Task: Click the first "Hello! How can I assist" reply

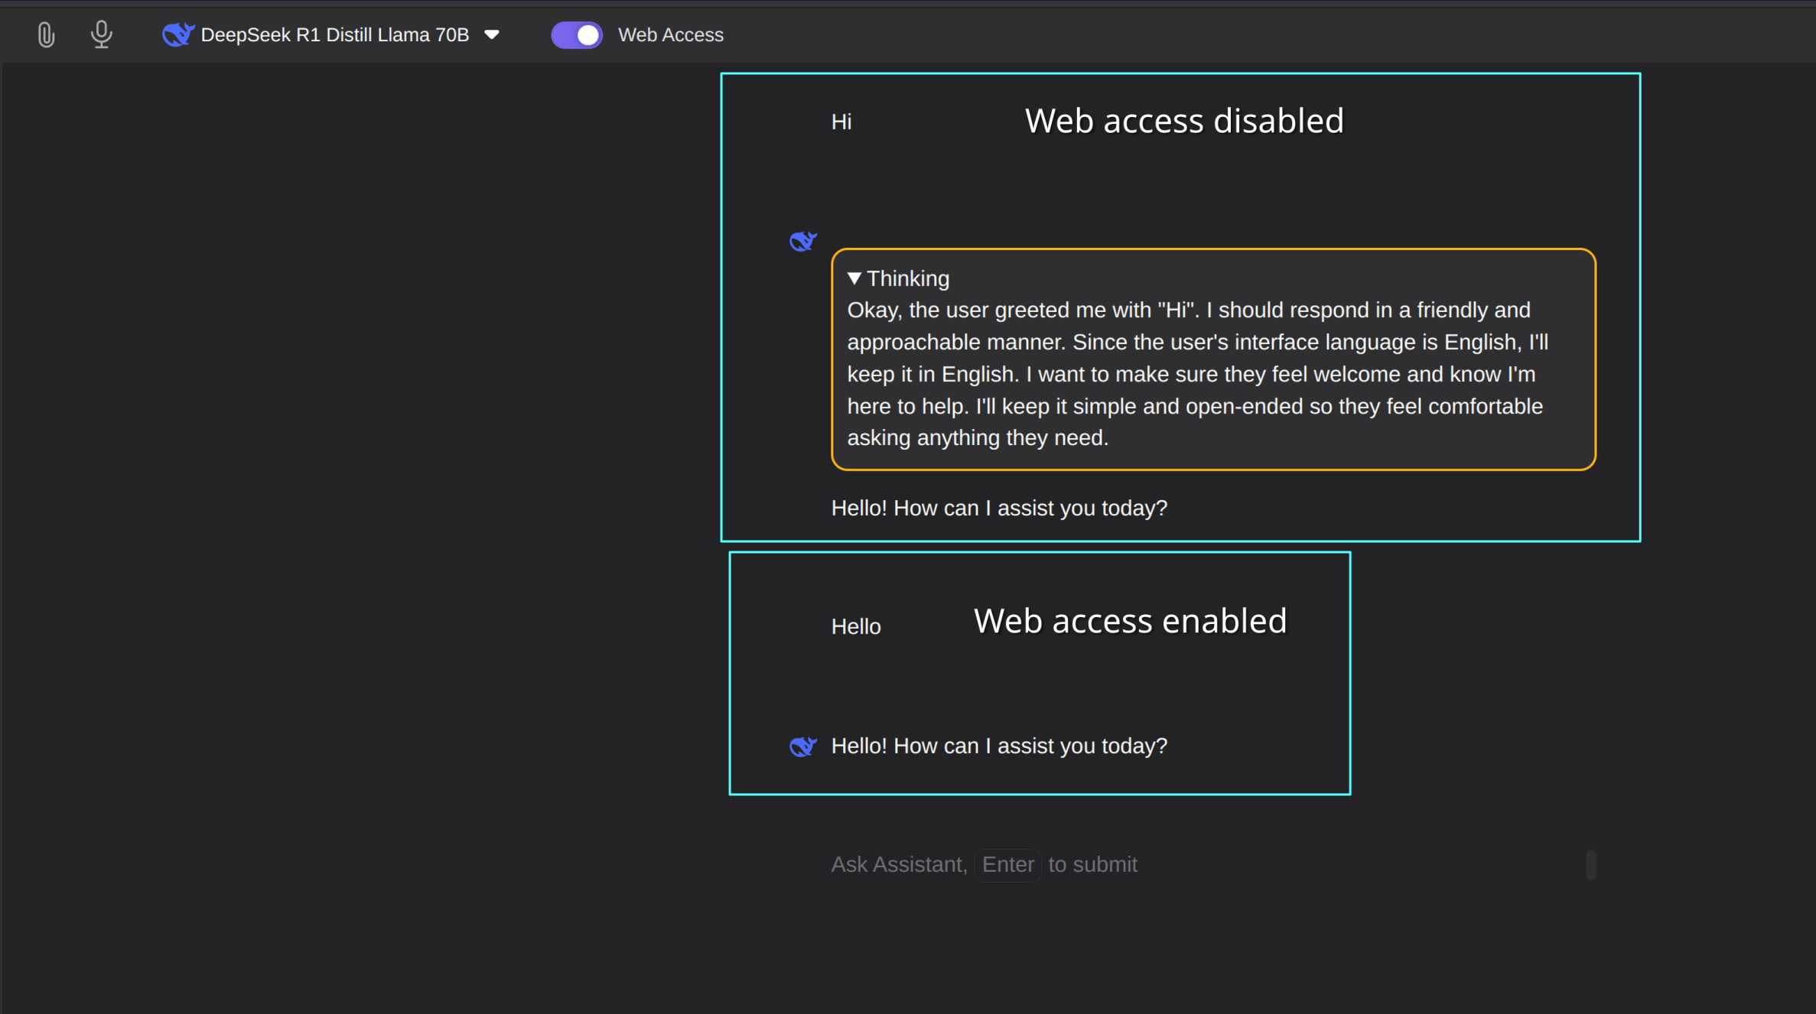Action: coord(998,508)
